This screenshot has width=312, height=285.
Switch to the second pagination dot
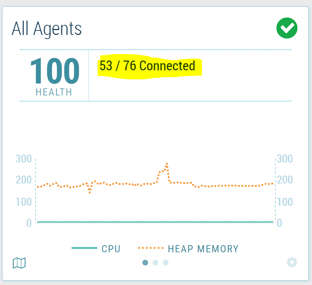click(155, 262)
